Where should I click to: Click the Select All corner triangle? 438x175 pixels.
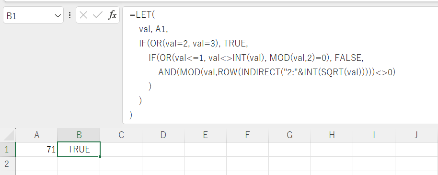coord(8,135)
